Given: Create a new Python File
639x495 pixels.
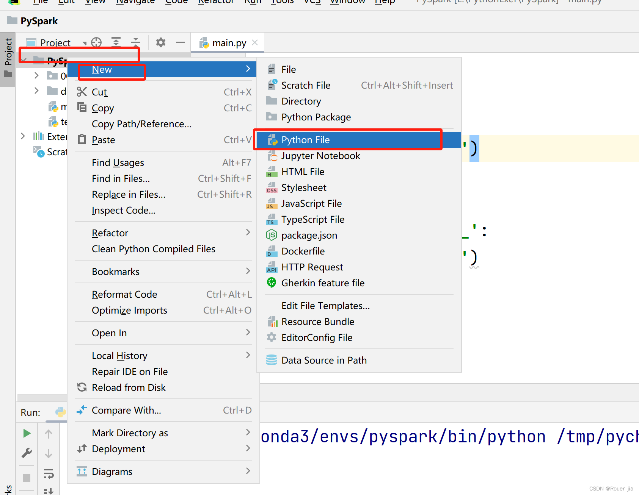Looking at the screenshot, I should click(359, 140).
